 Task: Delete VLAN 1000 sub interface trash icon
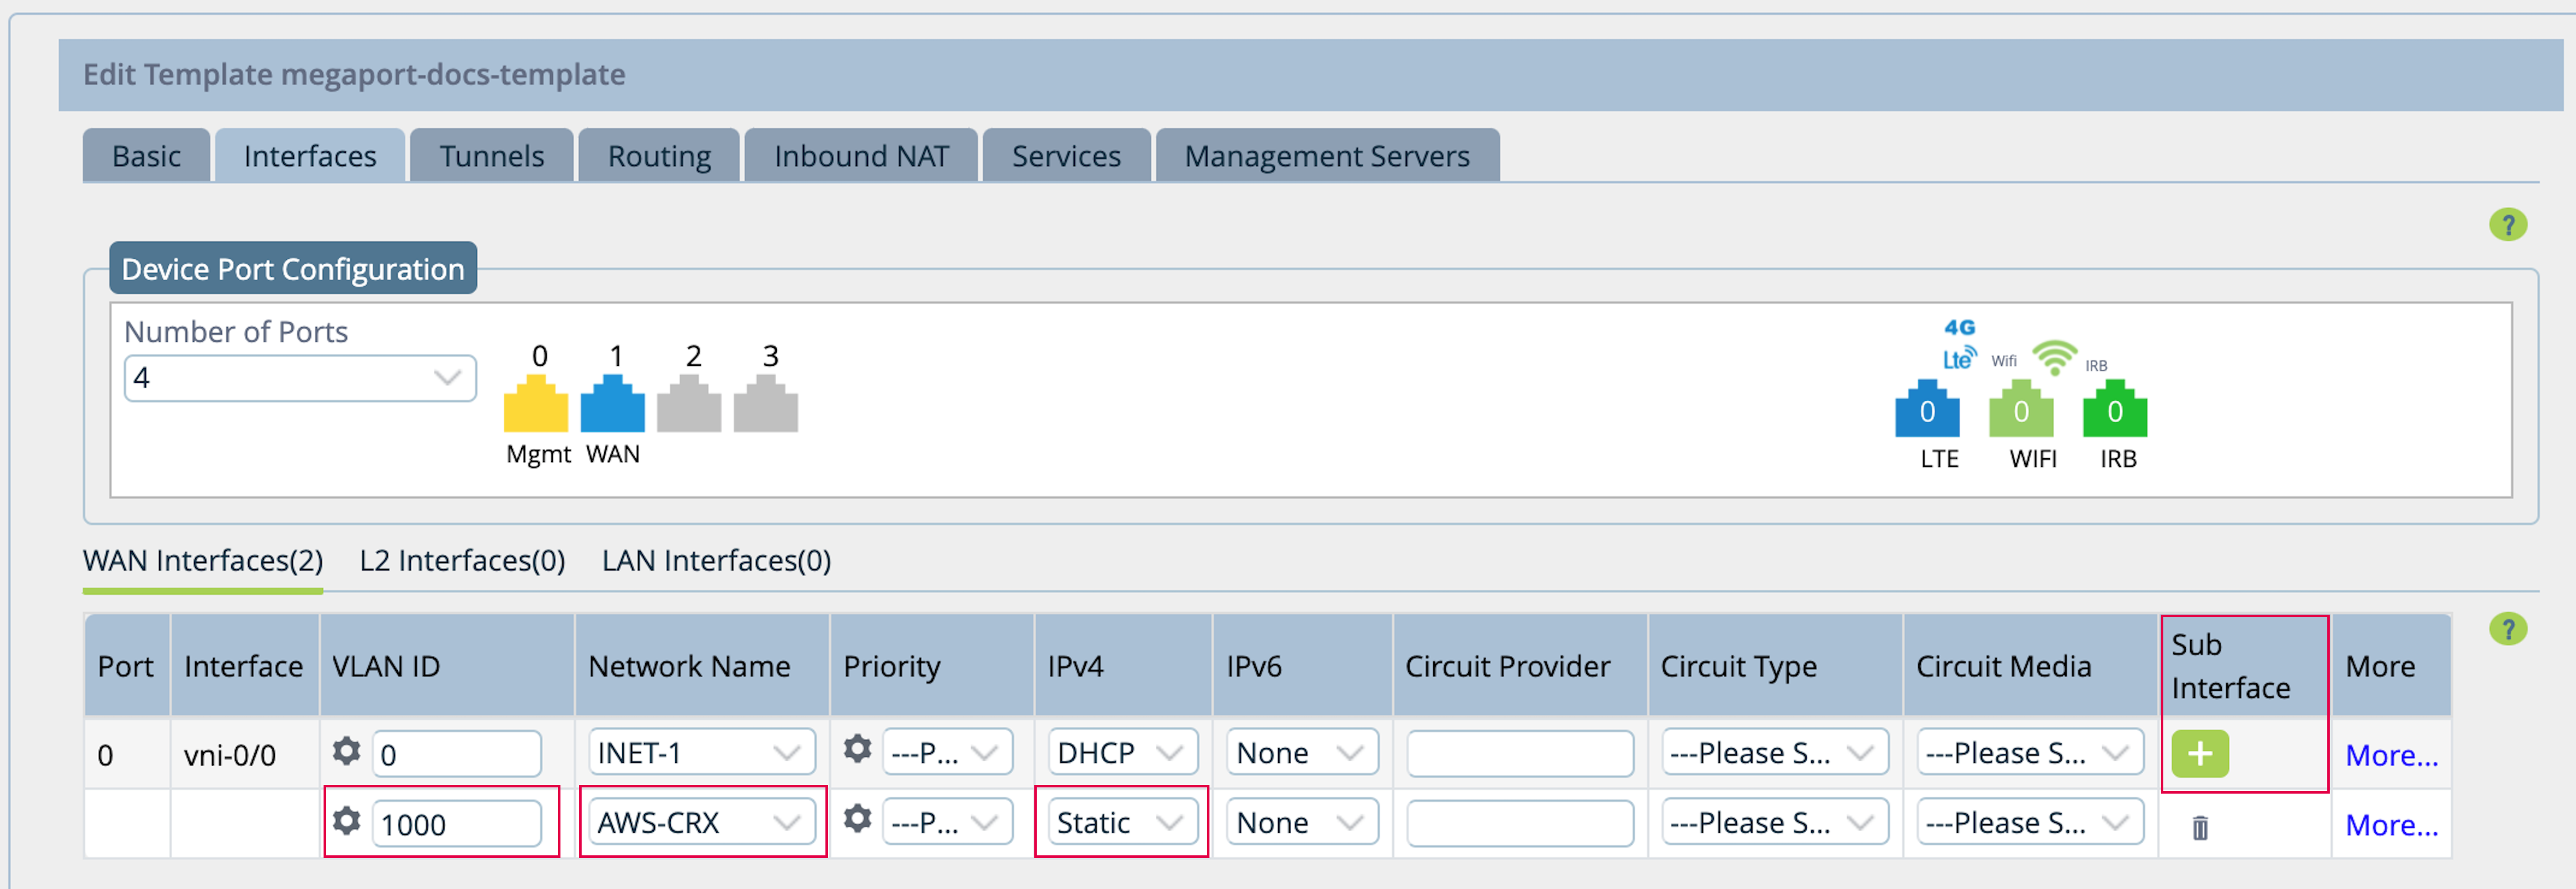tap(2199, 827)
